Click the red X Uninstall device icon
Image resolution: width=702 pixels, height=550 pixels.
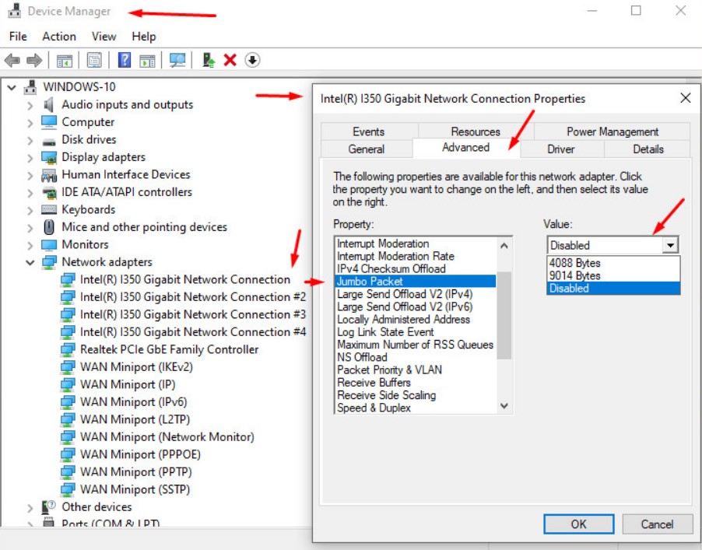(230, 60)
